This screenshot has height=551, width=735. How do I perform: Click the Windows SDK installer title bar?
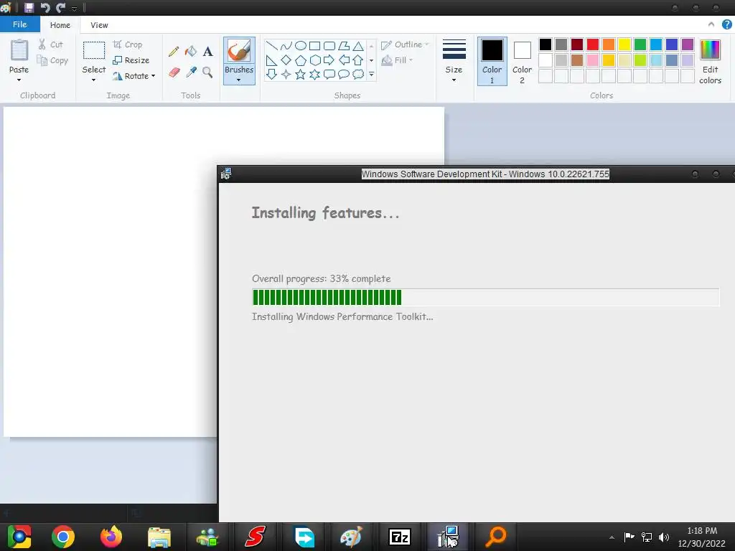pyautogui.click(x=477, y=174)
